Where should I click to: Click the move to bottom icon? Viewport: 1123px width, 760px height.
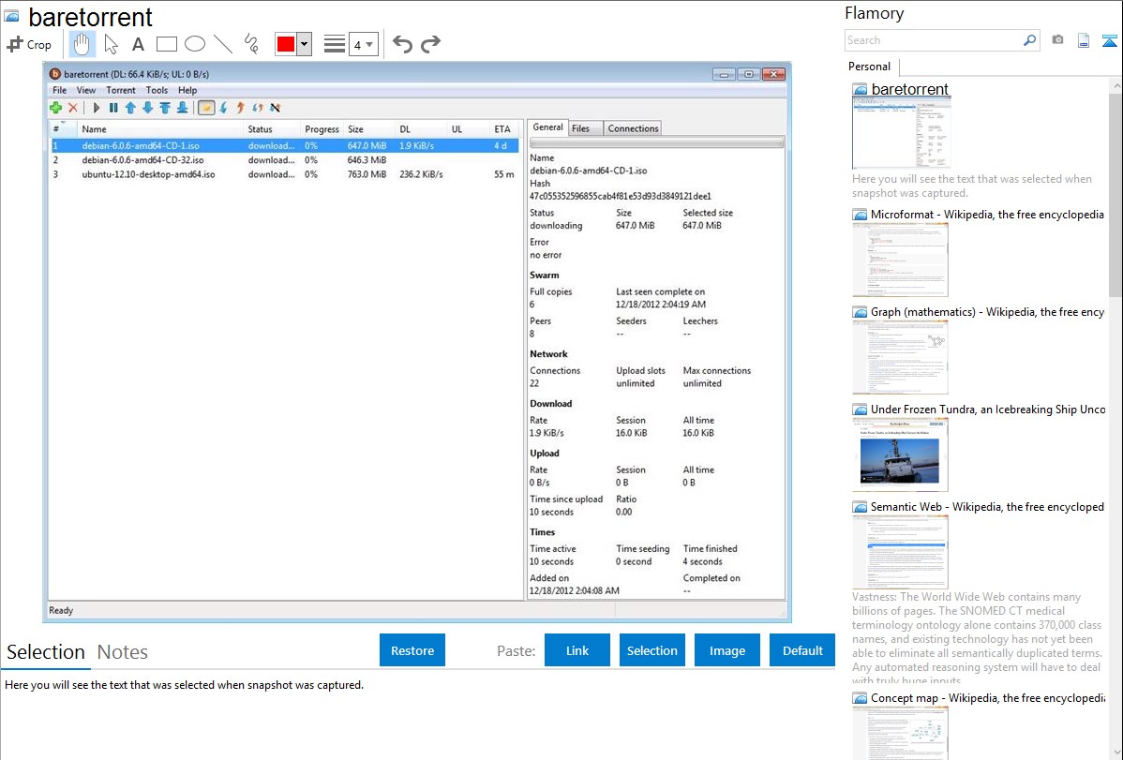tap(182, 108)
